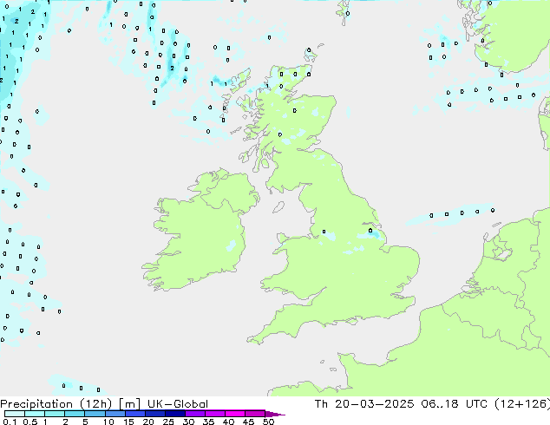
Task: Click the 1–2 legend color swatch
Action: click(55, 414)
